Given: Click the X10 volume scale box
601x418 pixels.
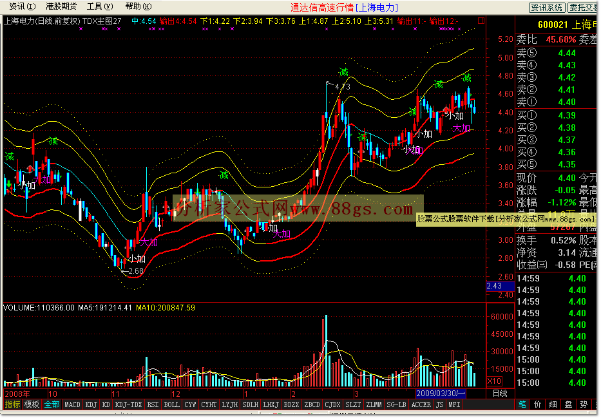Looking at the screenshot, I should pyautogui.click(x=495, y=381).
